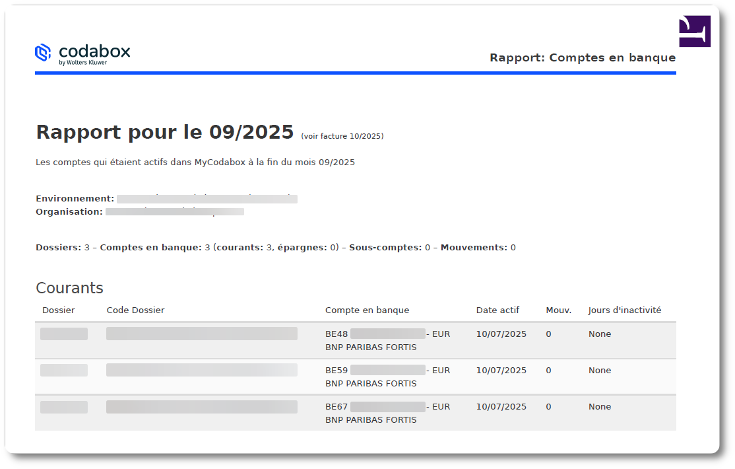Click 'BNP PARIBAS FORTIS' in the first row
The image size is (735, 469).
coord(370,347)
